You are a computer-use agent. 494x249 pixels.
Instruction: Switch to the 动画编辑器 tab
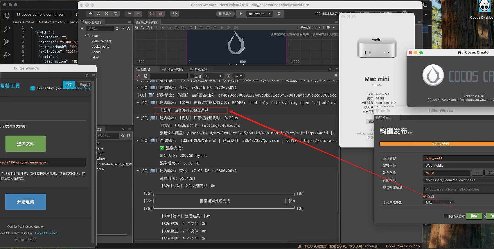click(x=173, y=69)
